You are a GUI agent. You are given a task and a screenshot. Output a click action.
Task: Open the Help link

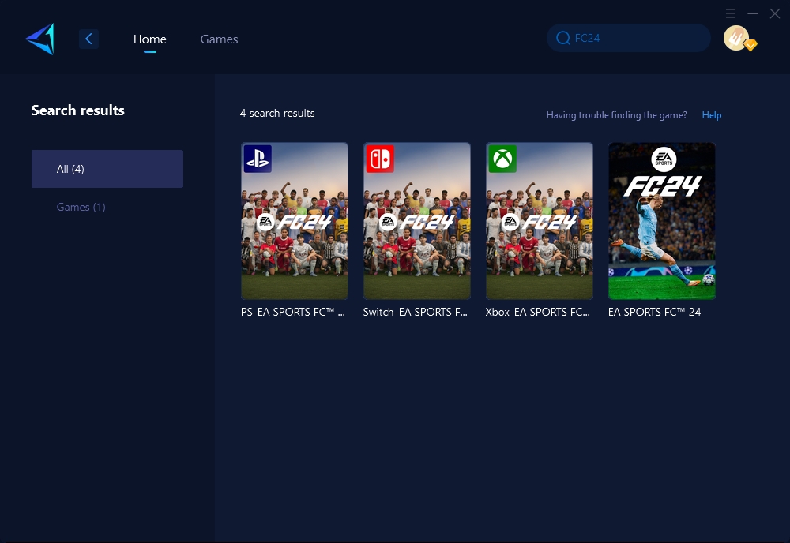tap(712, 115)
